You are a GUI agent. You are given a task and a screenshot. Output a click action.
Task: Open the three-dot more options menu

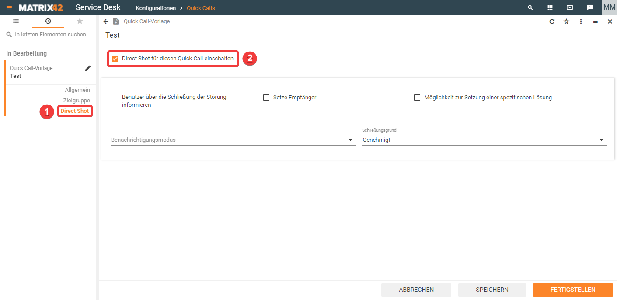(581, 21)
